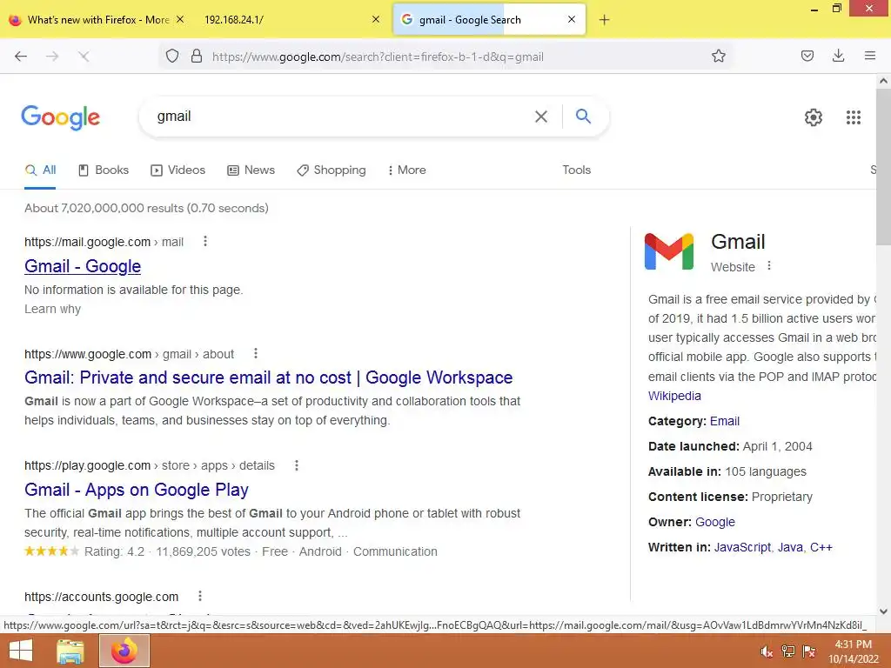Go back using the browser back arrow
Image resolution: width=891 pixels, height=668 pixels.
click(21, 57)
